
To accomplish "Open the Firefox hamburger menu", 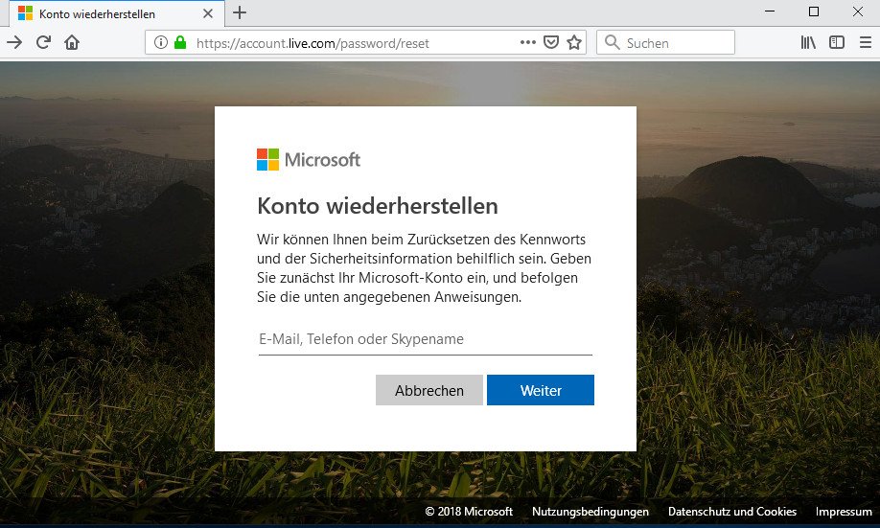I will coord(866,43).
